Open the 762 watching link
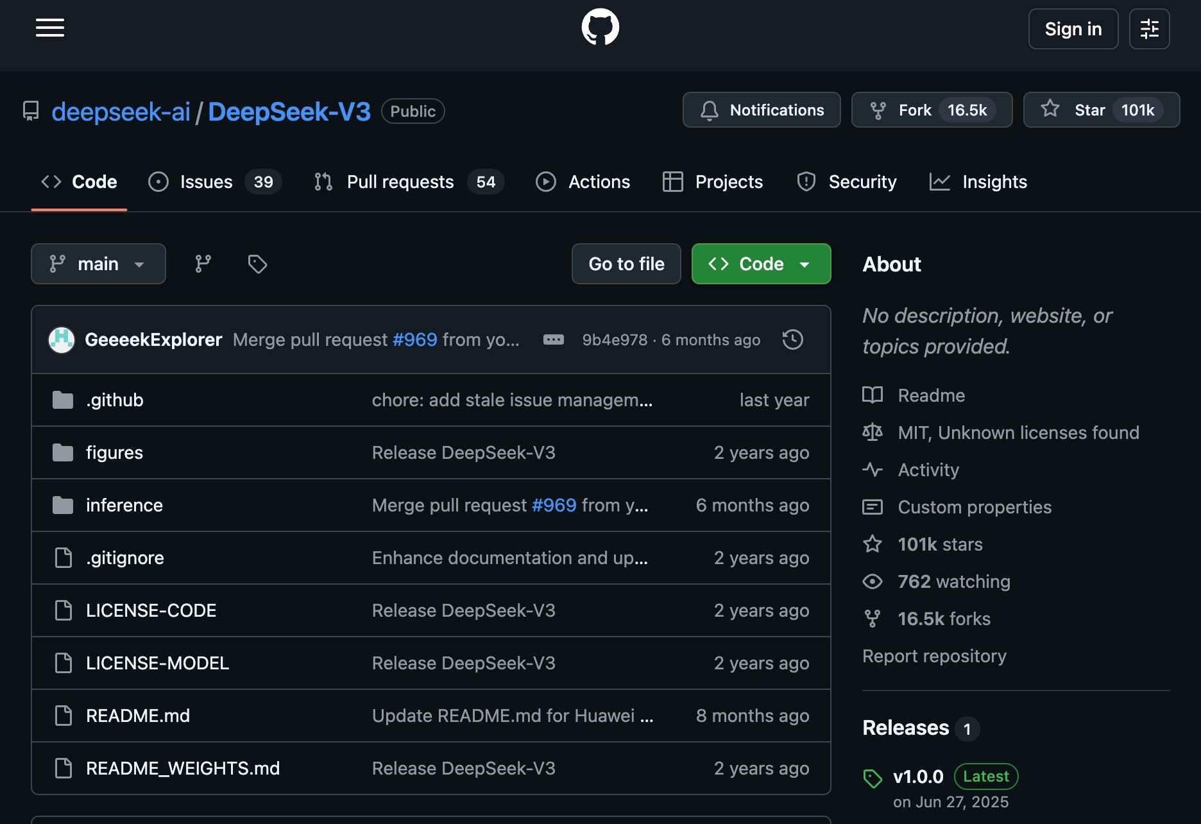 tap(953, 581)
